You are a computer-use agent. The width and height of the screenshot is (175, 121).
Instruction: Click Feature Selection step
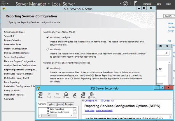pos(13,40)
